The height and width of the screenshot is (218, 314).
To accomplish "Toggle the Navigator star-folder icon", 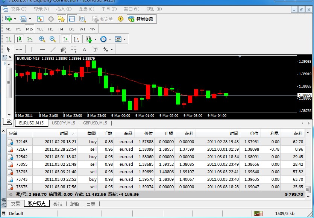I will (x=61, y=19).
